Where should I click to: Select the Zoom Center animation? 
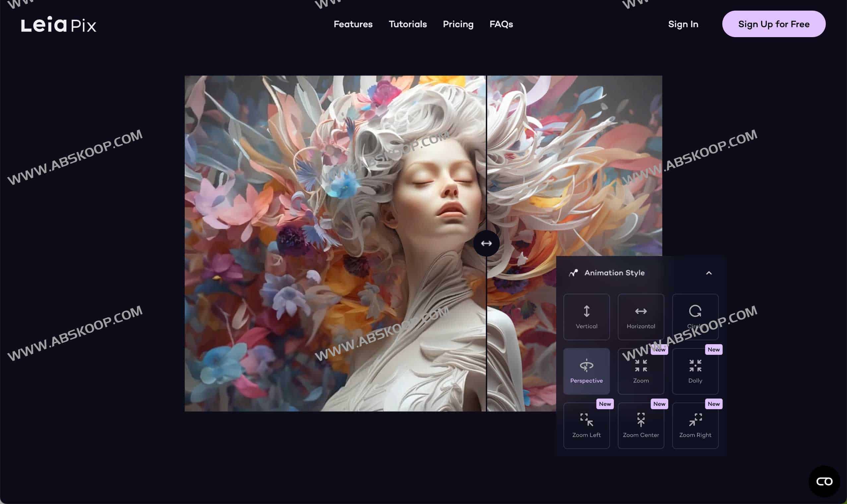[640, 425]
